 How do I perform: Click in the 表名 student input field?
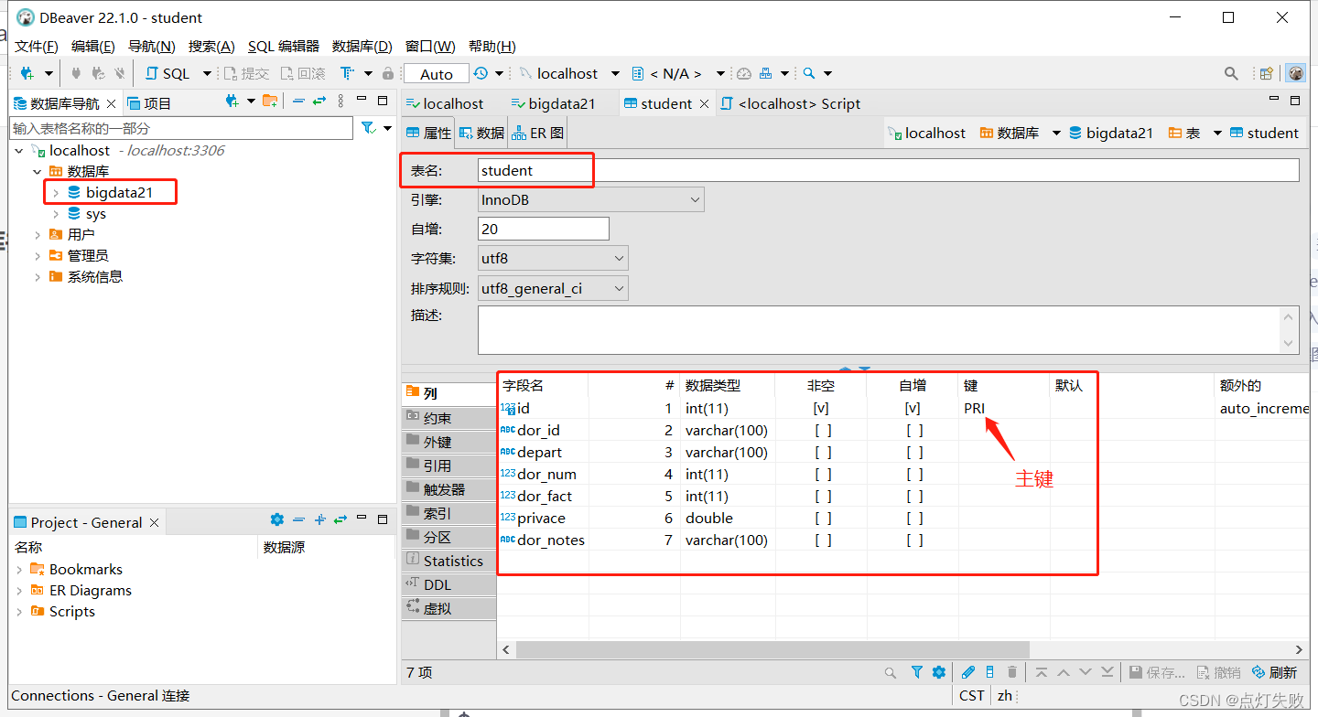888,170
